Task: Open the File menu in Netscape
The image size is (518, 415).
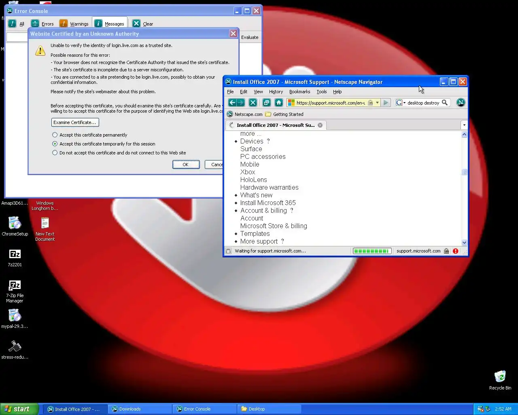Action: pos(230,92)
